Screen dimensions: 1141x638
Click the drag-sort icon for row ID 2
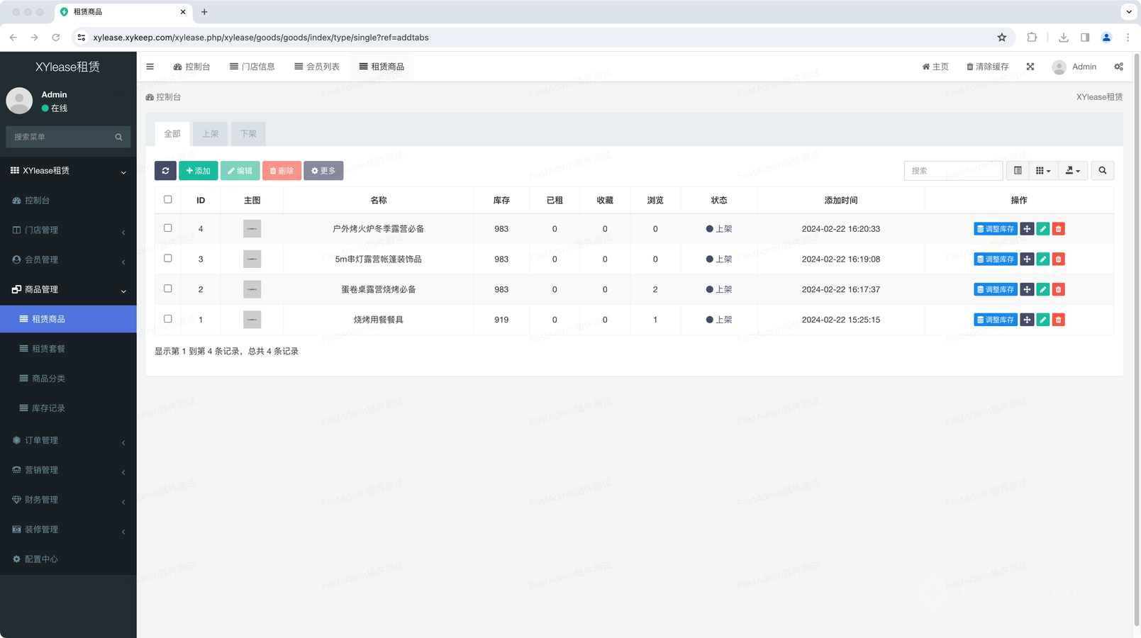[x=1027, y=289]
